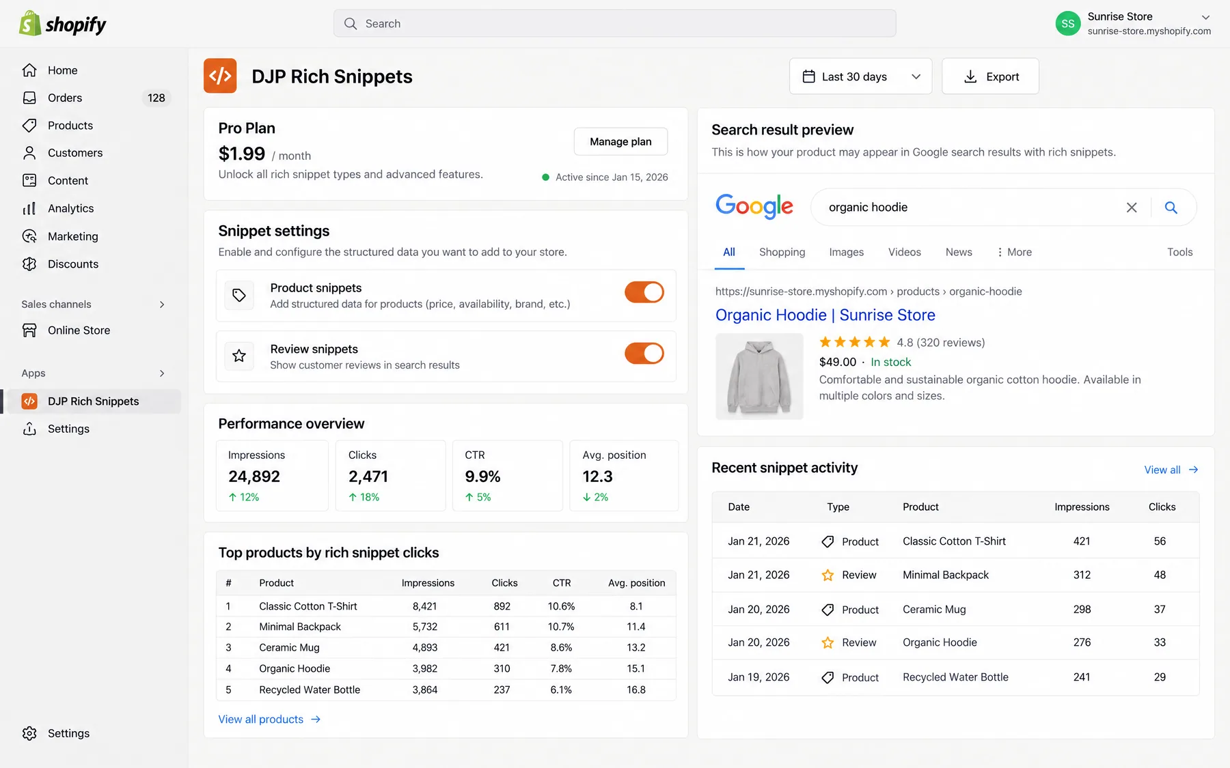Clear the Google preview search with X

pos(1132,208)
